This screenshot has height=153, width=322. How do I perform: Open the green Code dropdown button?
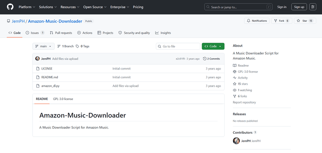coord(213,46)
